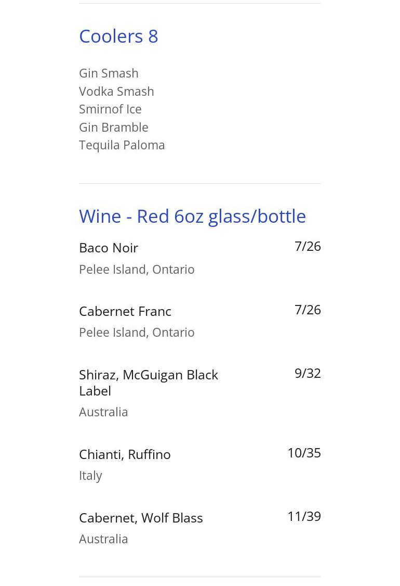Select Gin Smash in coolers list
This screenshot has height=586, width=400.
coord(109,73)
